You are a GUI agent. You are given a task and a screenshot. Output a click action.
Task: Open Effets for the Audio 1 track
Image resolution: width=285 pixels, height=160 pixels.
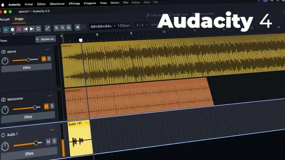29,154
